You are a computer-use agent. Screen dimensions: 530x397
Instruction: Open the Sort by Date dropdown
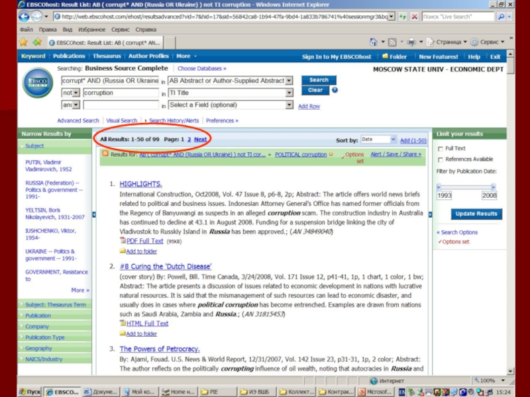393,140
